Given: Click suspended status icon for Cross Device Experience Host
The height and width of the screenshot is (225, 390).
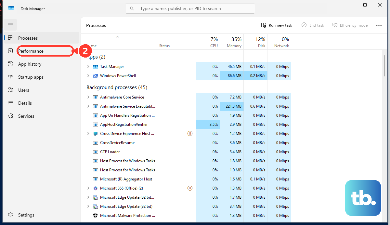Looking at the screenshot, I should click(x=190, y=133).
